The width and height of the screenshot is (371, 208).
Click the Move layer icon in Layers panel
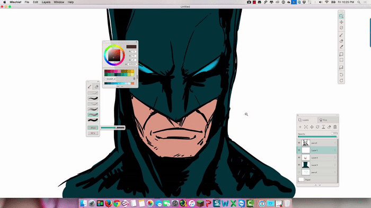tap(312, 127)
